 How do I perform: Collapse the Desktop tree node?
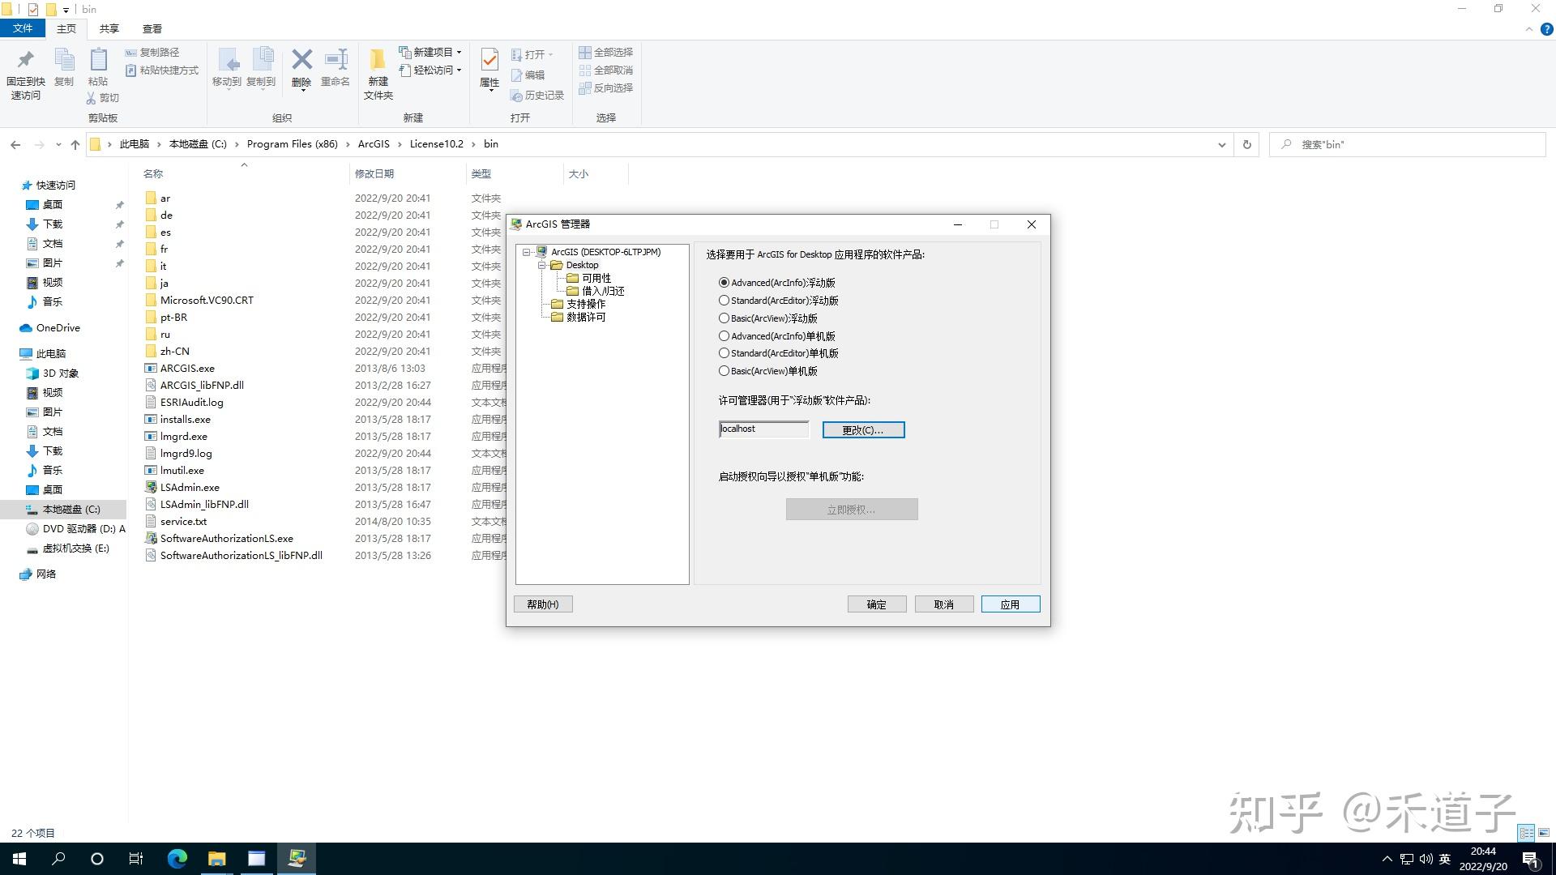(542, 265)
